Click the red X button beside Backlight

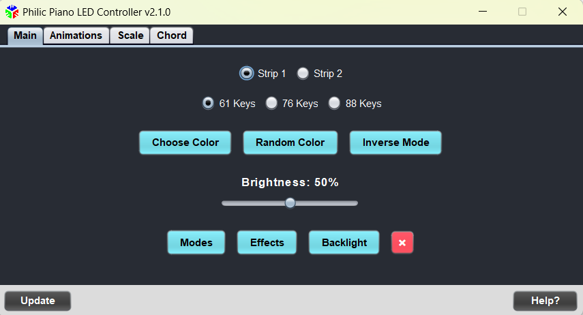pos(402,243)
